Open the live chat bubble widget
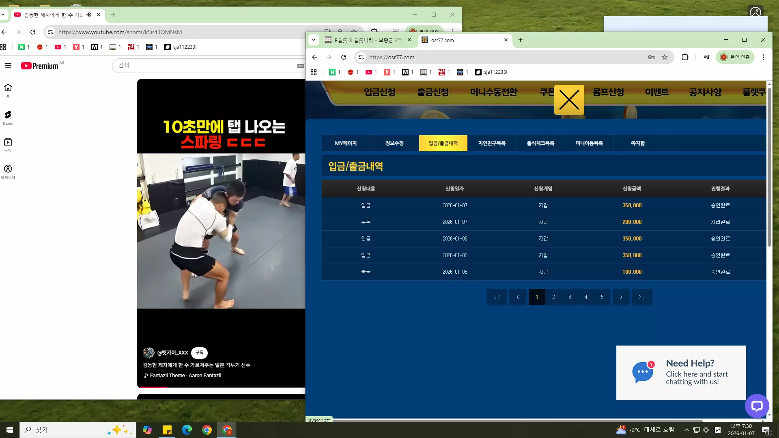This screenshot has height=438, width=779. point(757,406)
